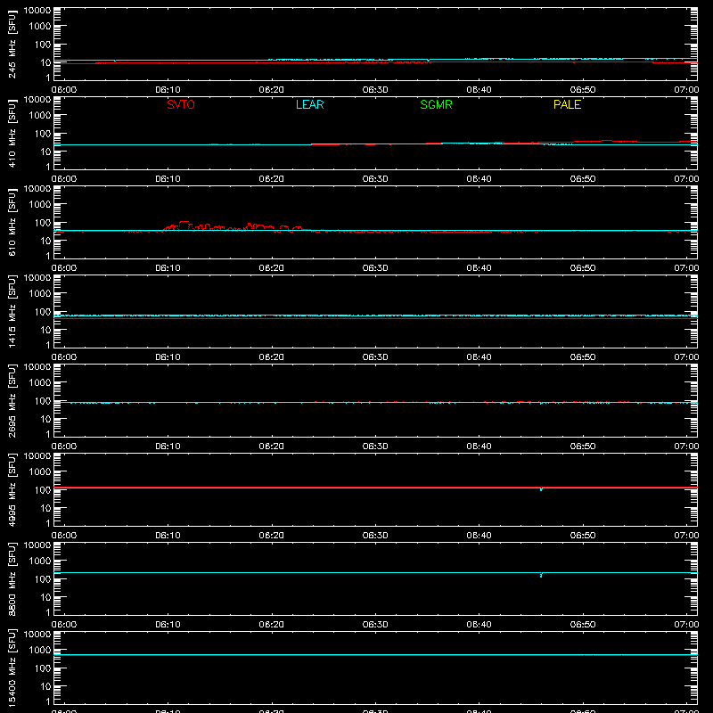
Task: Select the 245 MHz [SFU] axis title
Action: (x=12, y=44)
